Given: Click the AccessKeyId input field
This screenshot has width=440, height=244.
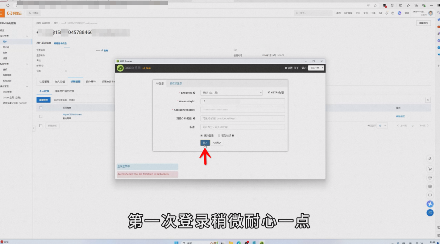Looking at the screenshot, I should [243, 101].
